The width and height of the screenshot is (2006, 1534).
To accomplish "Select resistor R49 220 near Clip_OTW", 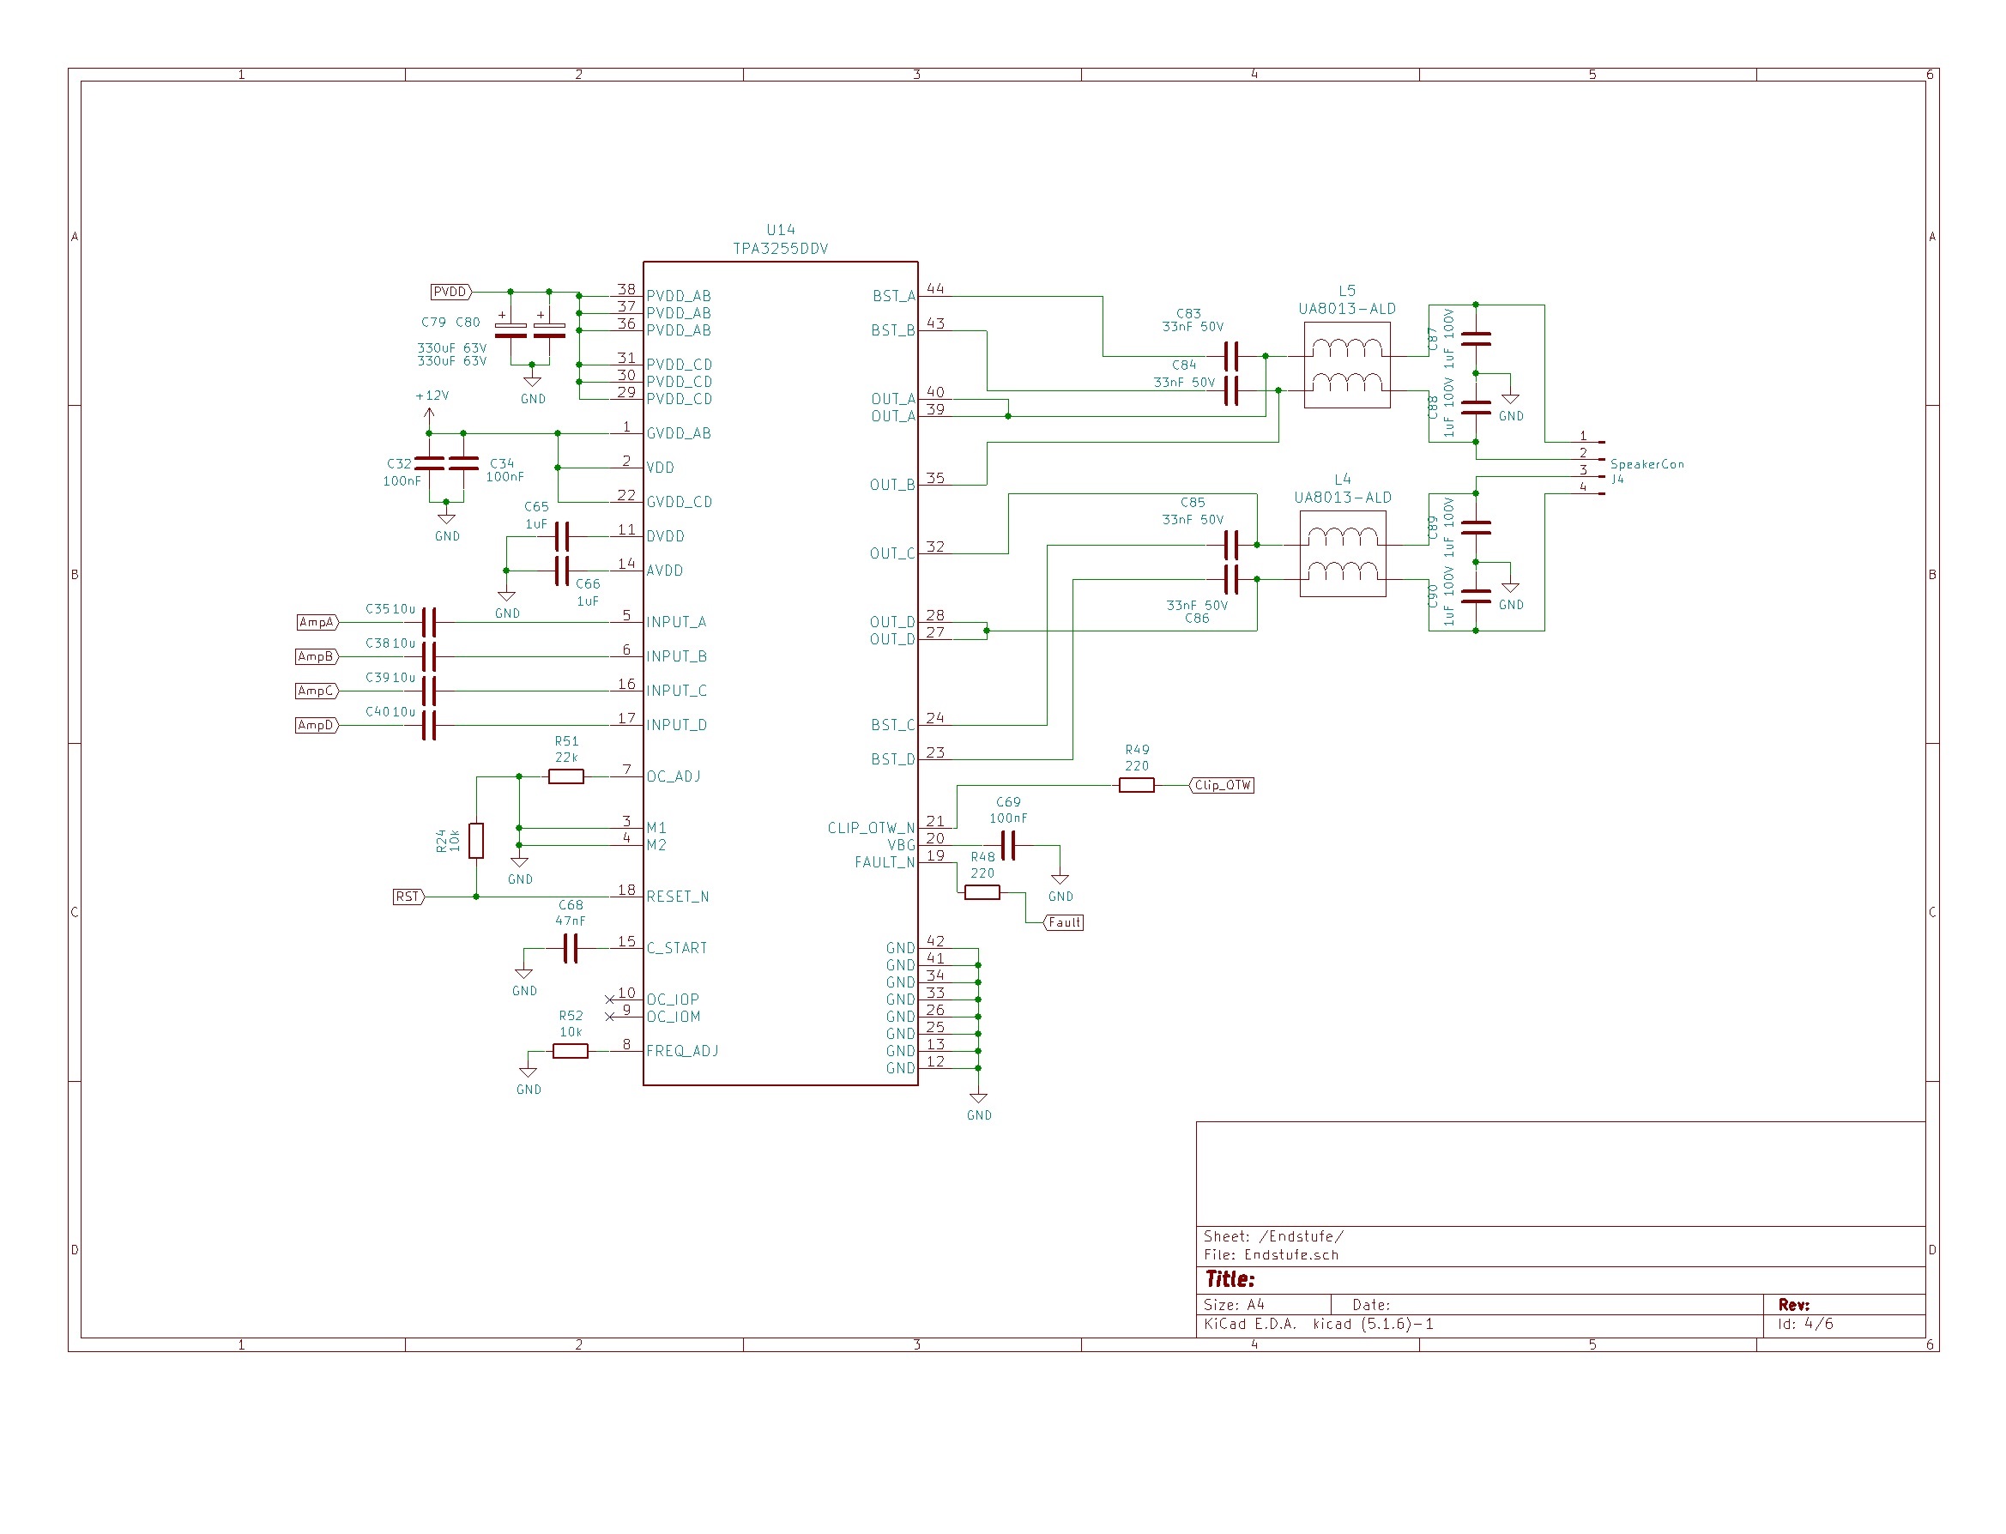I will (x=1135, y=784).
